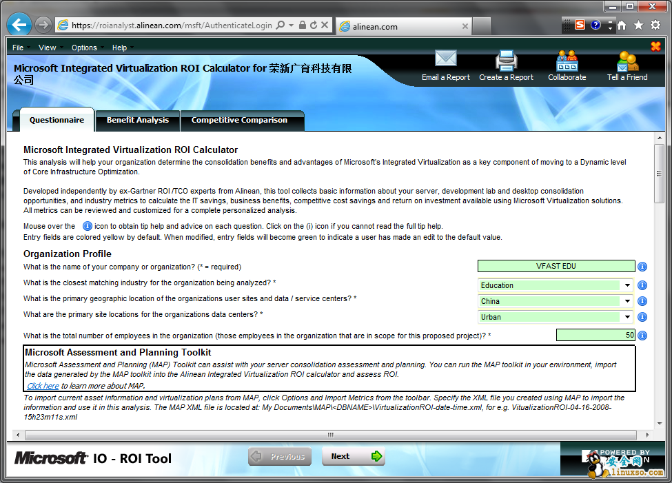This screenshot has width=672, height=483.
Task: Open the Options menu
Action: (84, 48)
